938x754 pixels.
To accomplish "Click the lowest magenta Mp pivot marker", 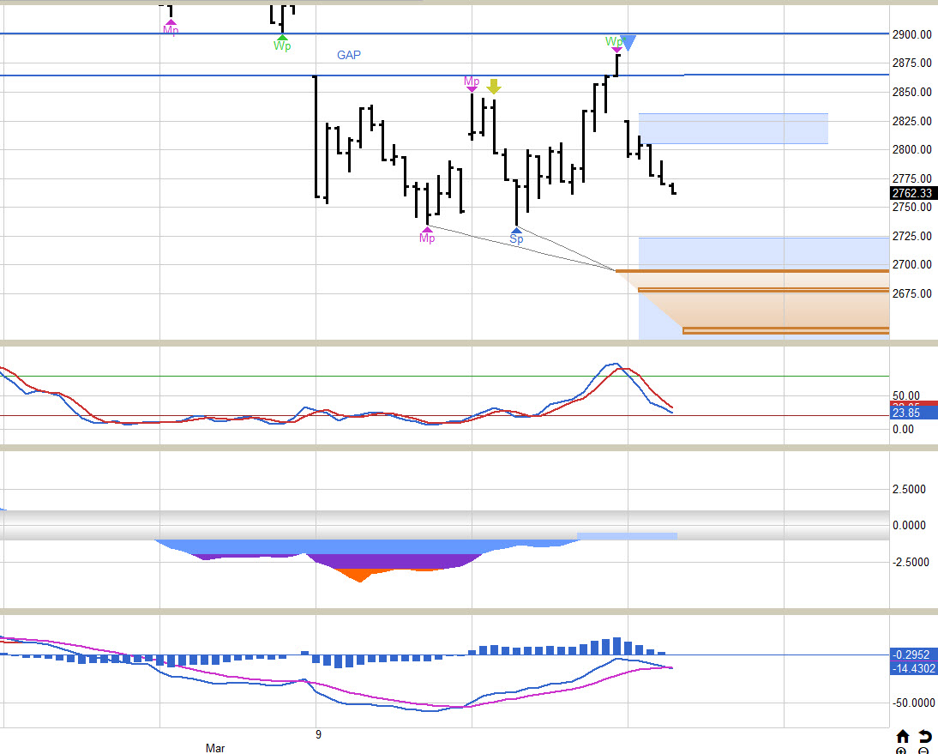I will [427, 235].
